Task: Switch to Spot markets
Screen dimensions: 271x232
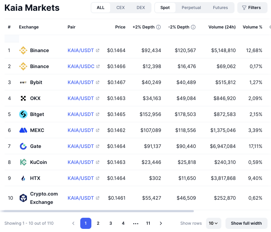Action: 165,8
